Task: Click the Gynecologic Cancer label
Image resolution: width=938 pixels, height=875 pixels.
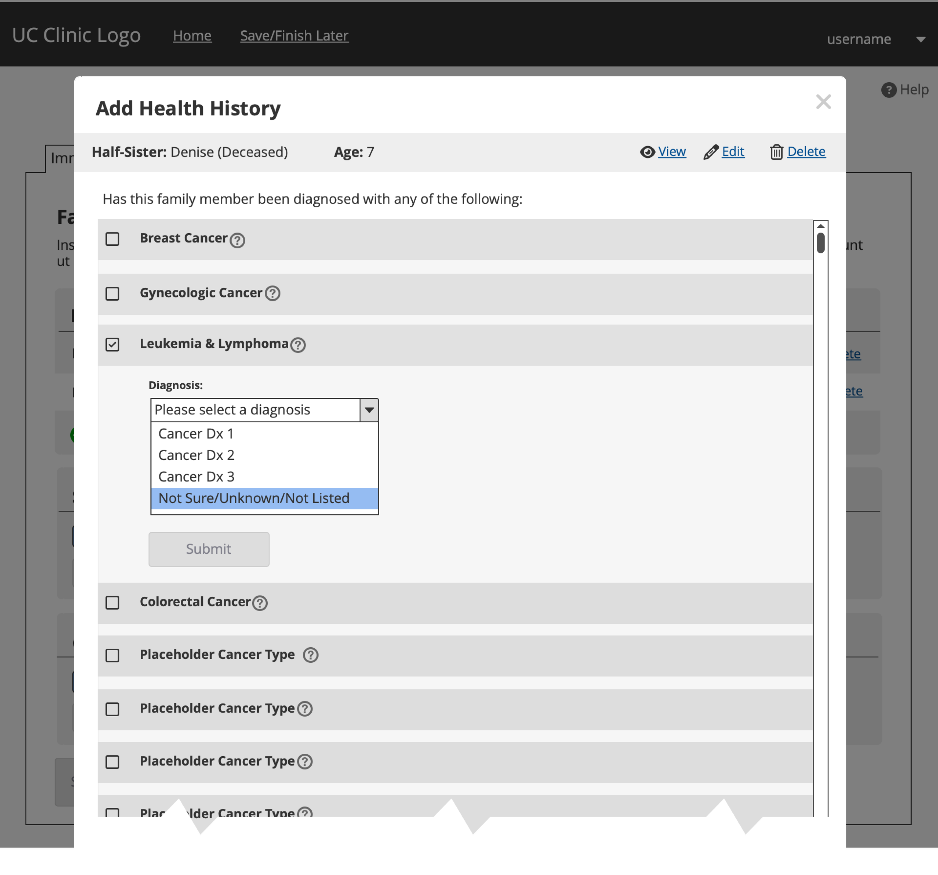Action: (201, 293)
